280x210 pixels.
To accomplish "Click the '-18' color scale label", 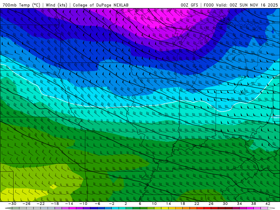I will point(55,204).
